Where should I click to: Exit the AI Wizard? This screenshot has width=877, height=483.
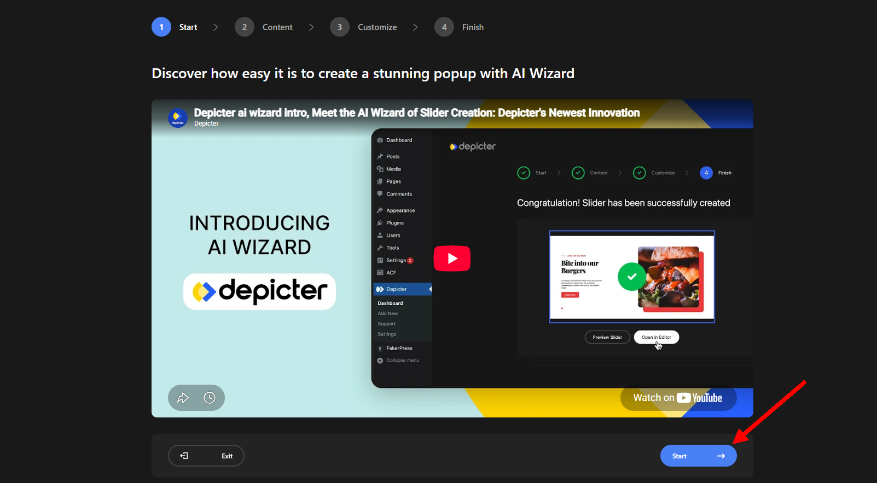[206, 456]
